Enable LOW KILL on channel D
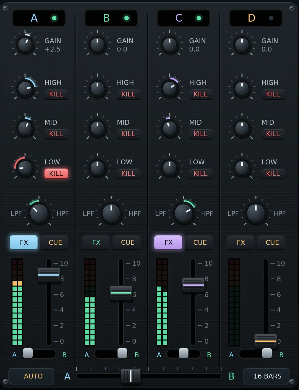This screenshot has width=299, height=390. (273, 174)
